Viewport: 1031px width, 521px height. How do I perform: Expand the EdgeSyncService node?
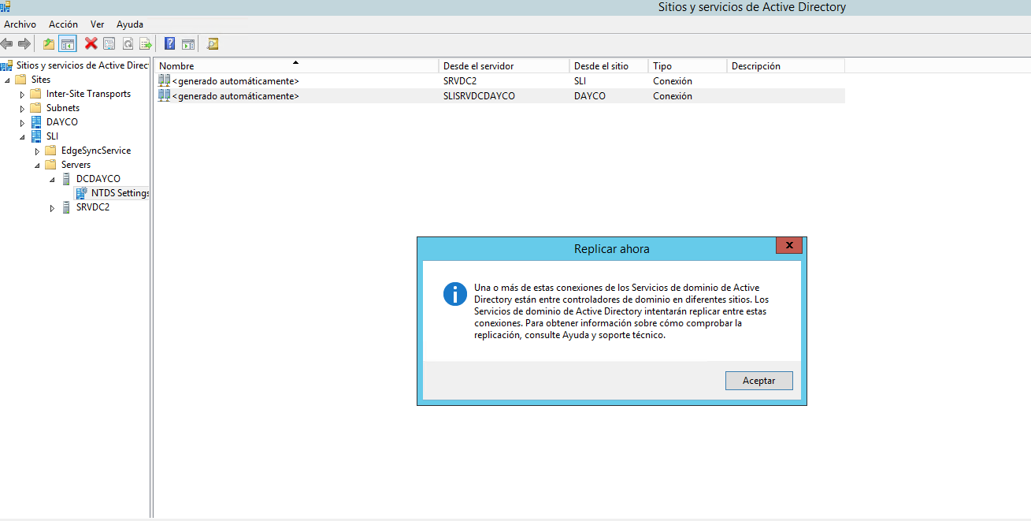coord(37,151)
